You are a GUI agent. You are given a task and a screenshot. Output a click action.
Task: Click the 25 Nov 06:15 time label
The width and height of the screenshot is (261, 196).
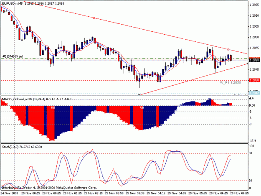[x=218, y=193]
